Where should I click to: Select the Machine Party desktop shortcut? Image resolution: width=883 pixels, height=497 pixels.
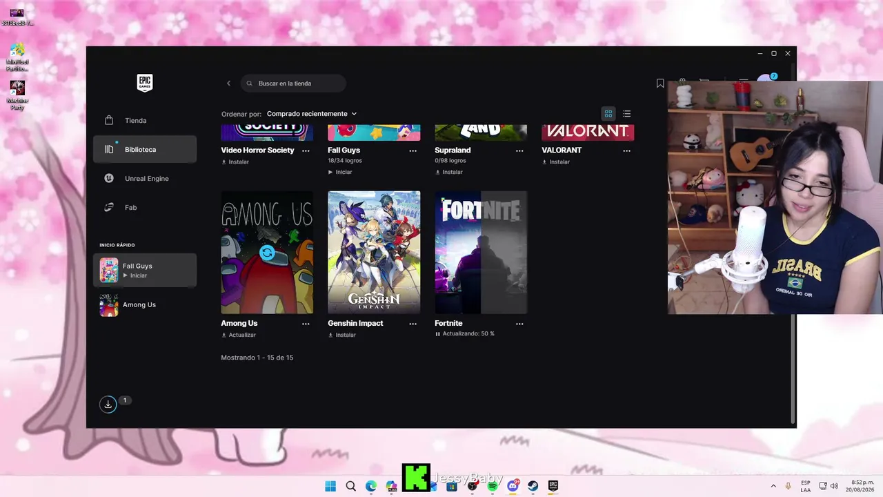point(17,95)
